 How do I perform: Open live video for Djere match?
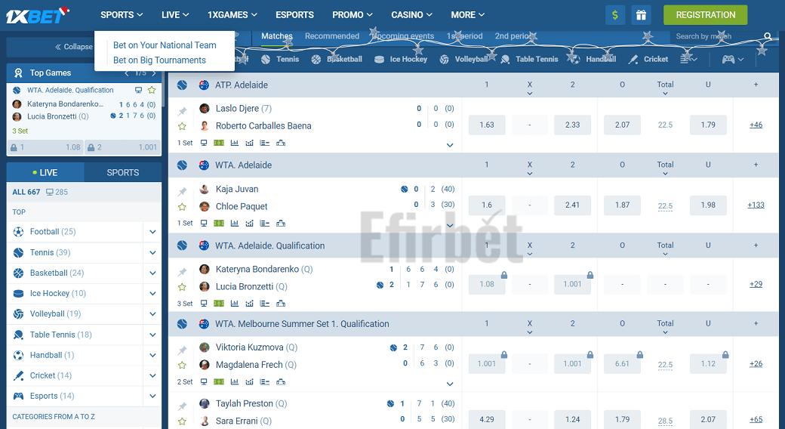pos(204,143)
